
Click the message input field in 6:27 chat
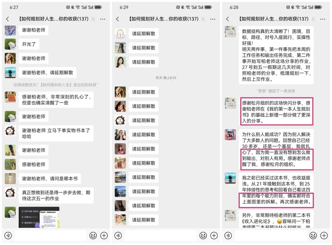coord(51,235)
